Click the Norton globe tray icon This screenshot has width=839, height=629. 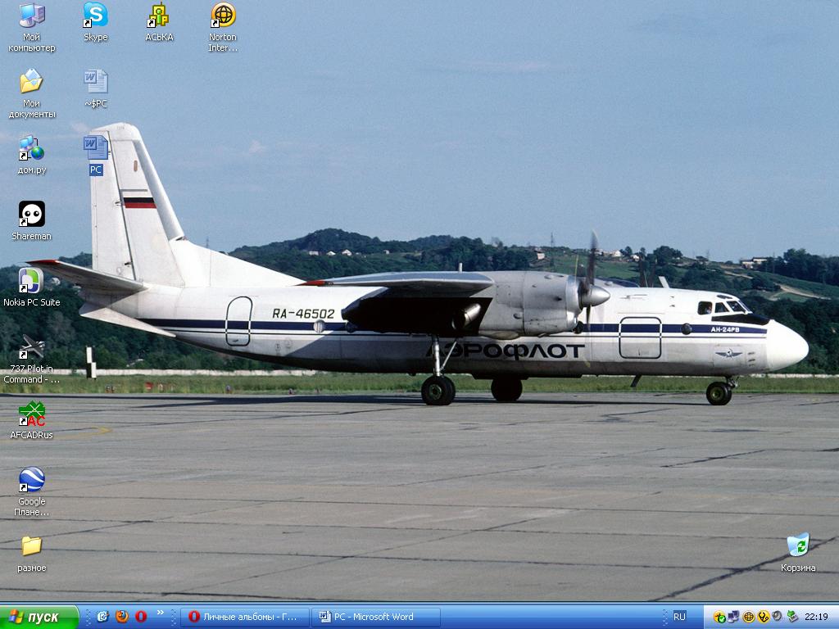tap(749, 618)
